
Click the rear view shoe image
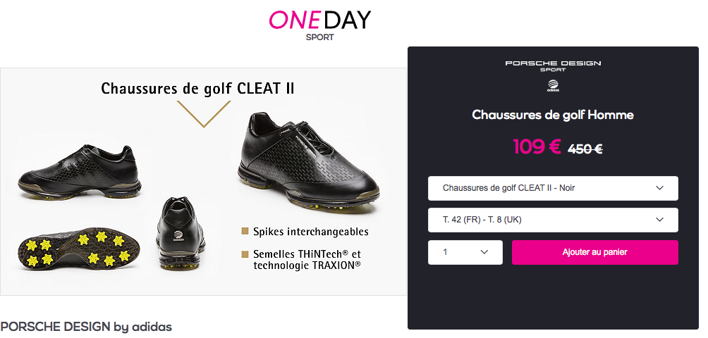(181, 233)
